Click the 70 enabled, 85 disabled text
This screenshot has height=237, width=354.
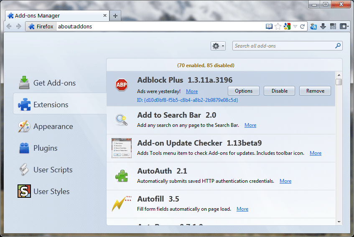click(206, 66)
